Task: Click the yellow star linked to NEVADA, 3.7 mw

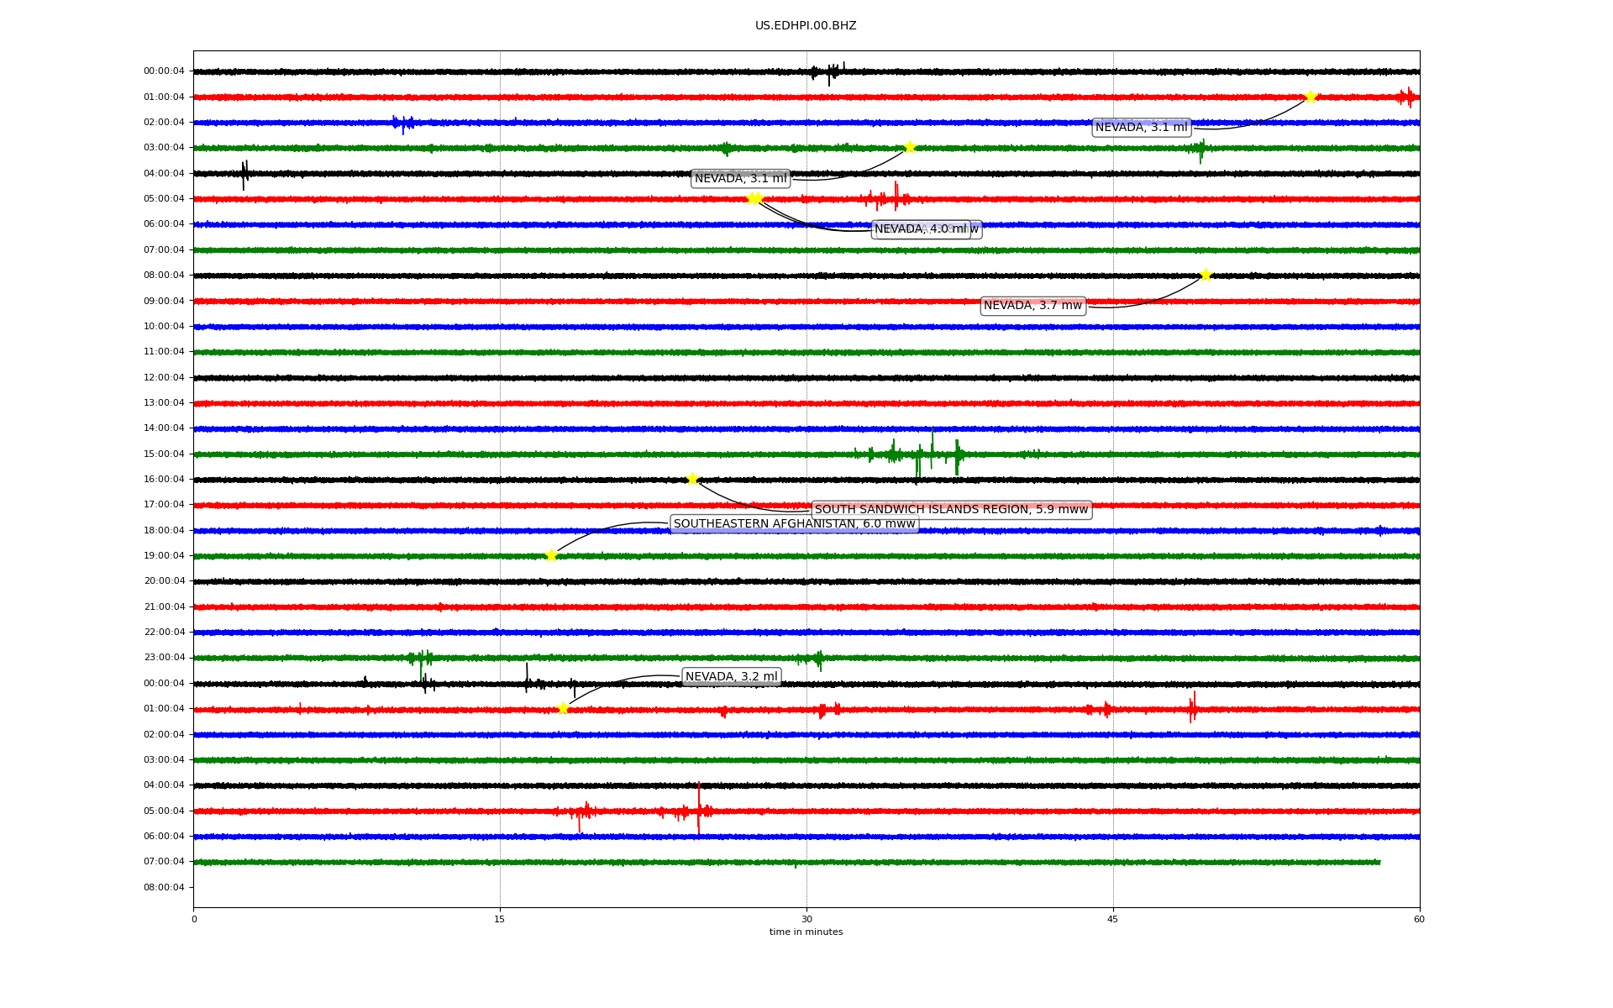Action: (1206, 275)
